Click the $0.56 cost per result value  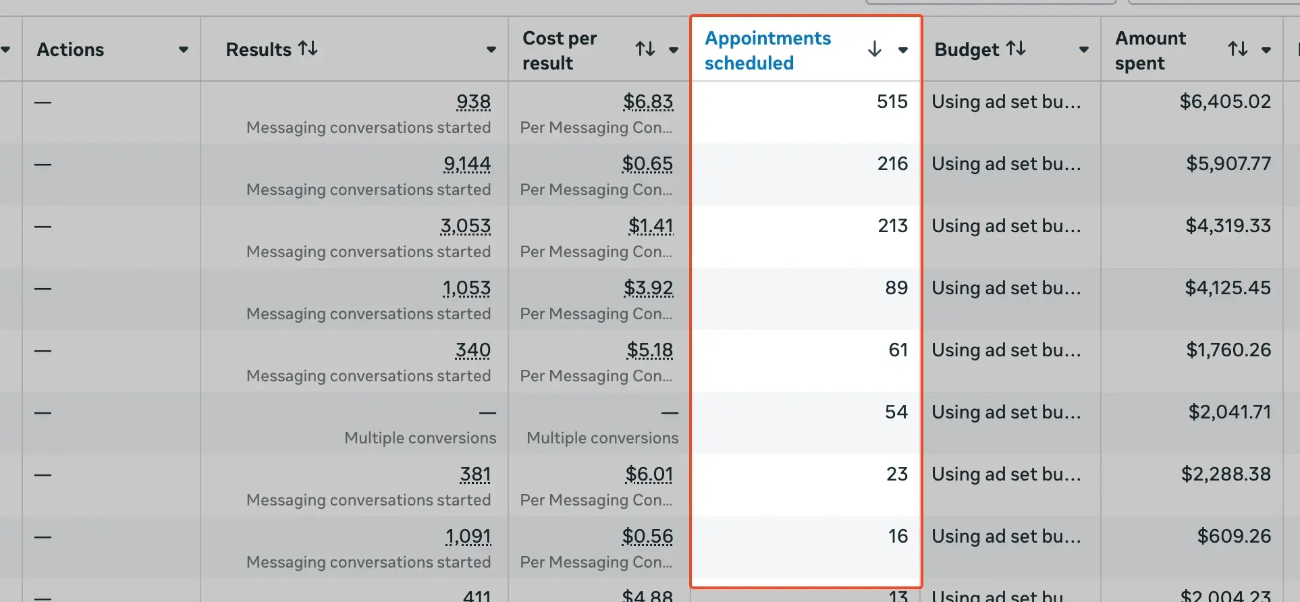pos(648,536)
